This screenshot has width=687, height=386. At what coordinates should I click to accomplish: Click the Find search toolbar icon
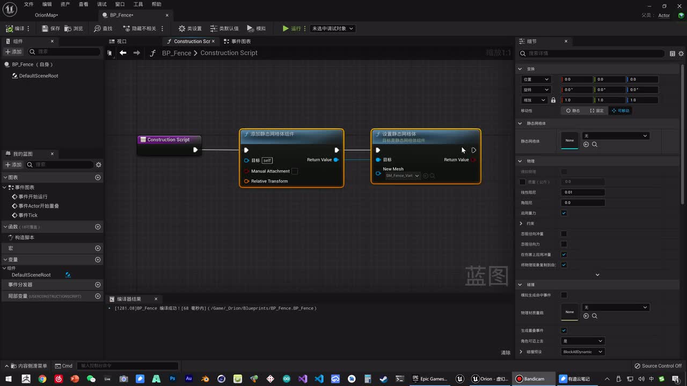tap(103, 28)
